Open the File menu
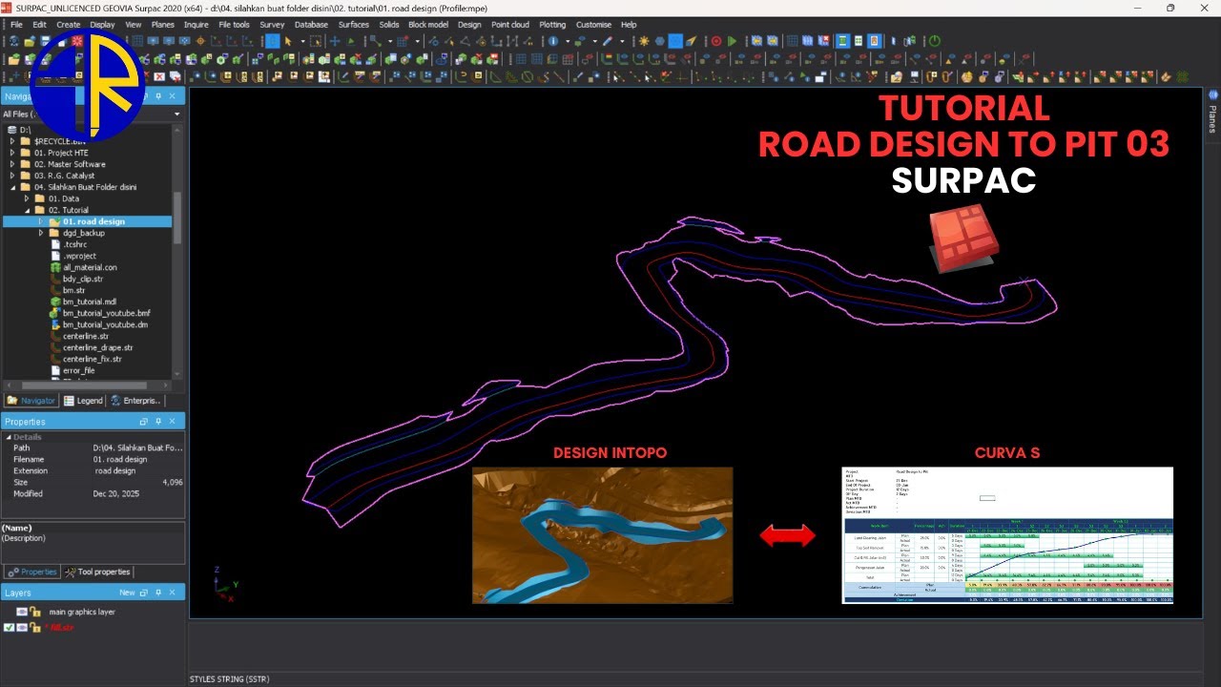 click(x=15, y=25)
